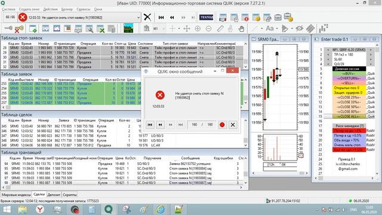The height and width of the screenshot is (215, 382).
Task: Open the M1 timeframe dropdown
Action: [x=164, y=29]
